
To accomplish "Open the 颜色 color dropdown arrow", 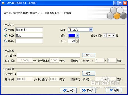I will tap(77, 35).
